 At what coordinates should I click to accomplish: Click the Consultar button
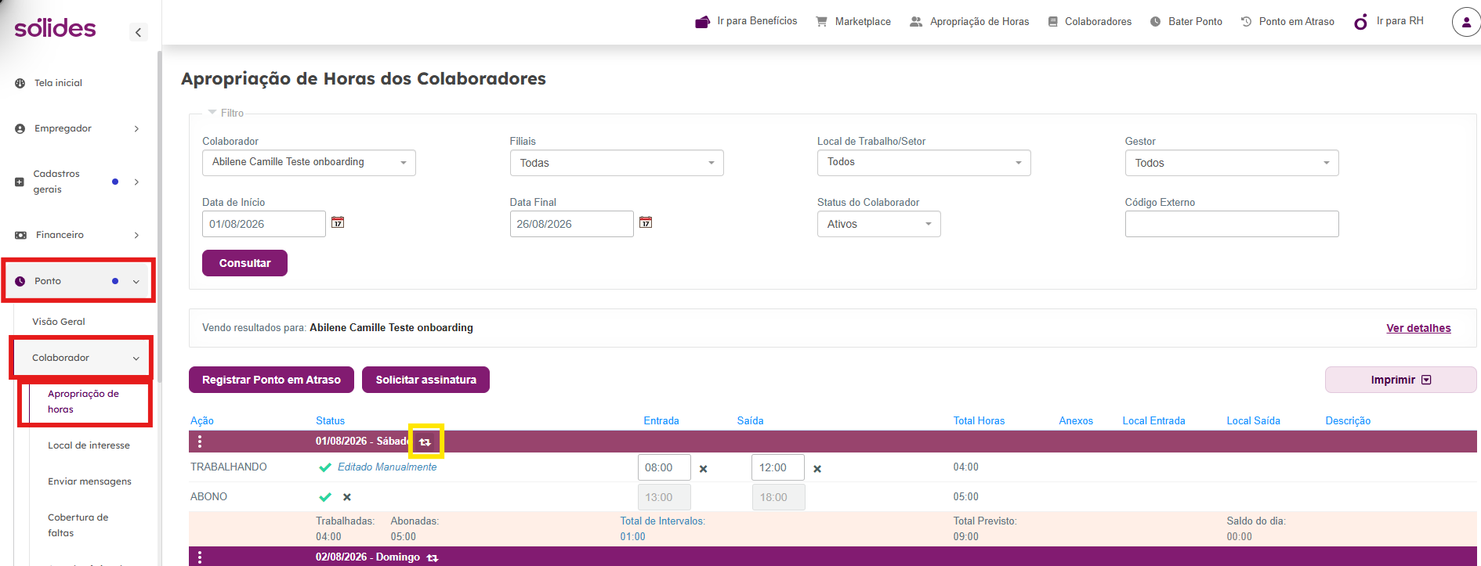click(244, 263)
